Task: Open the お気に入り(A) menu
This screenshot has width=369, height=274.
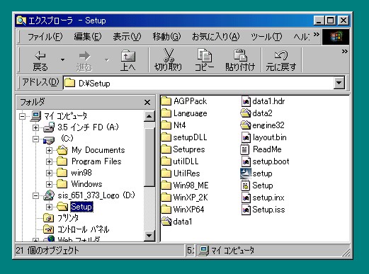Action: pyautogui.click(x=215, y=37)
